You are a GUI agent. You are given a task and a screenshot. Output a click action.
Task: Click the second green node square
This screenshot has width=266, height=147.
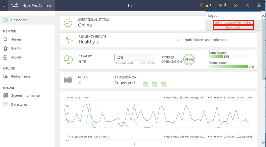point(154,85)
